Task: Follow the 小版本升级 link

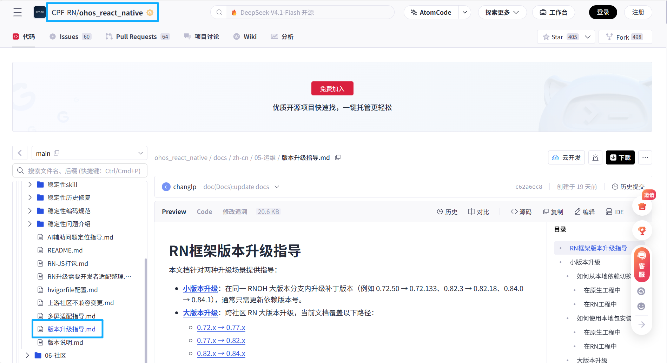Action: coord(200,288)
